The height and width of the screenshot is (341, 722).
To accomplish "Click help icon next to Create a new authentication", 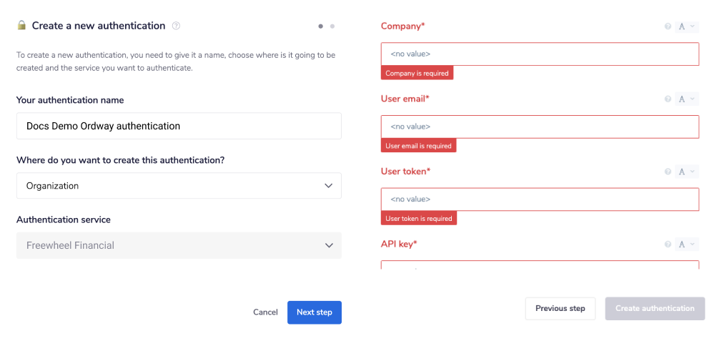I will point(177,26).
